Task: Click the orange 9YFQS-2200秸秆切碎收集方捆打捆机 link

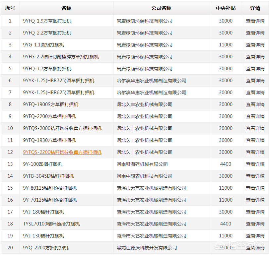Action: [x=62, y=152]
